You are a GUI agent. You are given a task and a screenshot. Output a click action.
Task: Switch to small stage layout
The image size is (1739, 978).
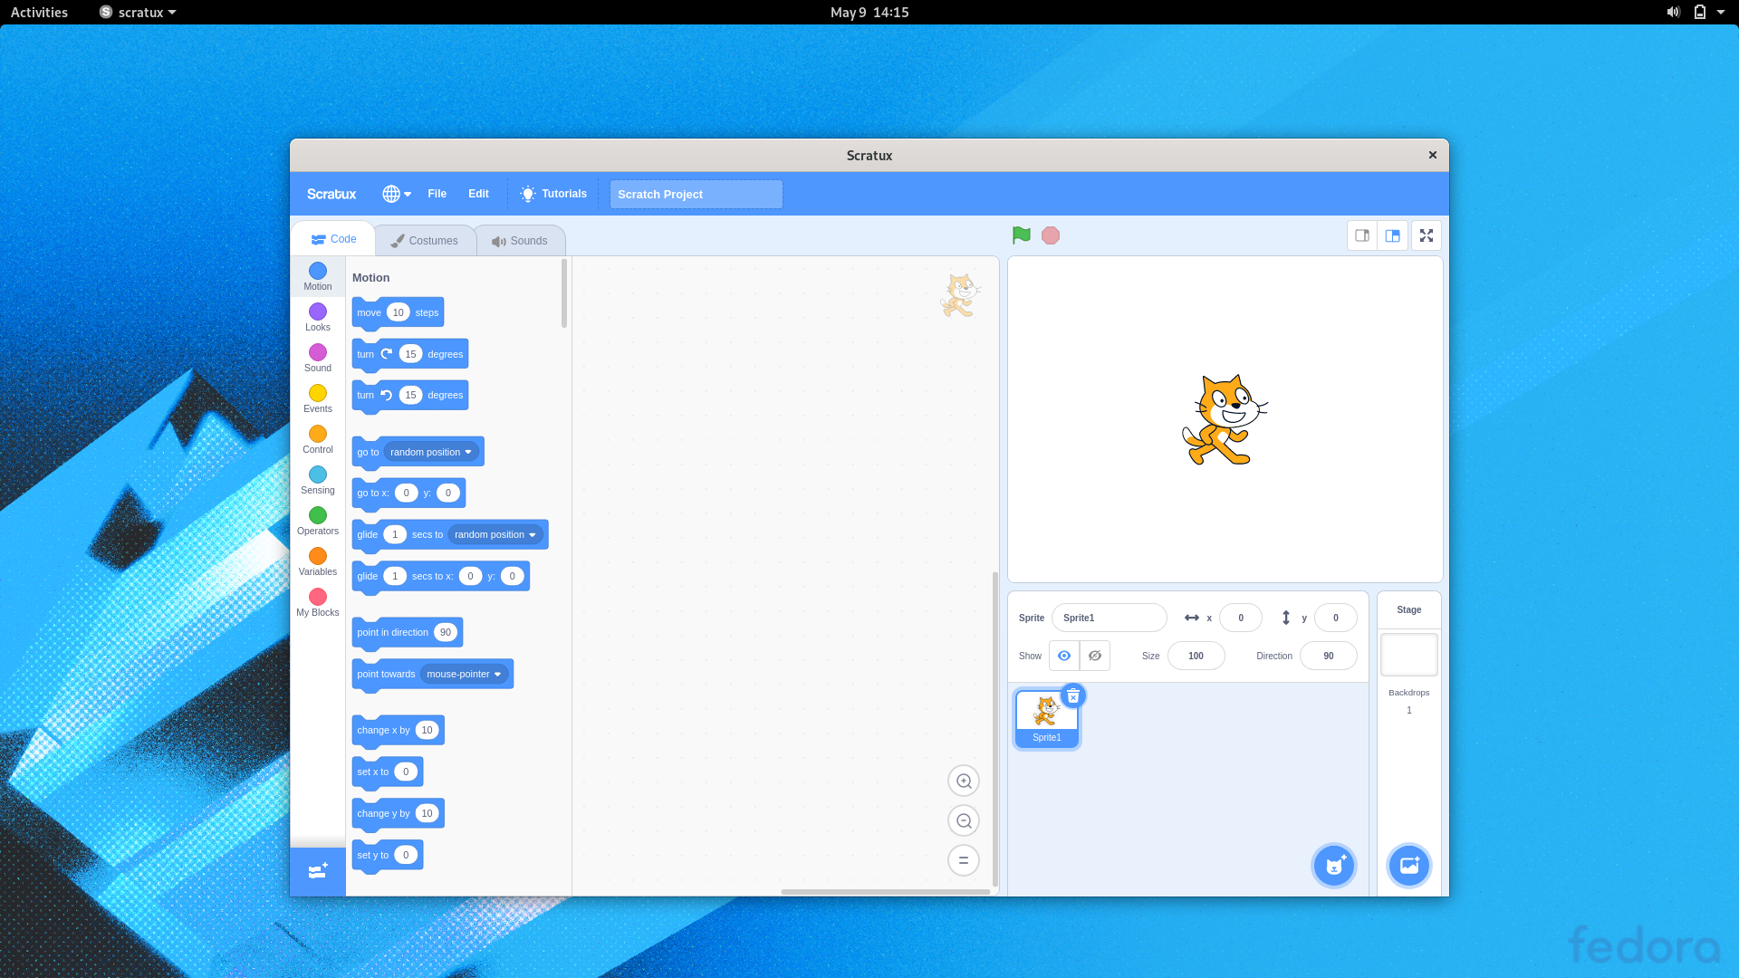click(1362, 235)
